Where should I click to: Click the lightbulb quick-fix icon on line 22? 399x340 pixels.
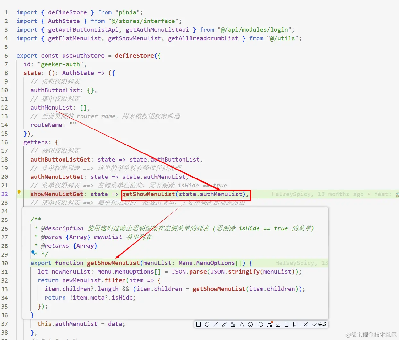click(x=19, y=192)
